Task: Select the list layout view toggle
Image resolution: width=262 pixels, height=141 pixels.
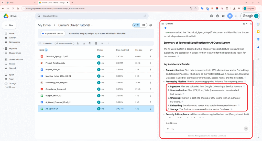Action: point(136,25)
